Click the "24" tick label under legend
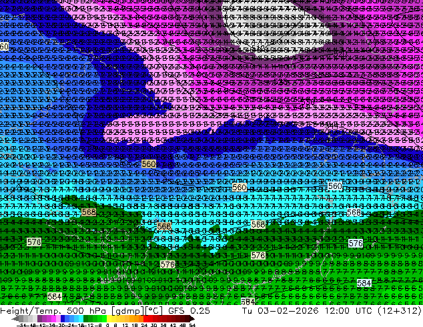The image size is (423, 327). click(x=144, y=325)
